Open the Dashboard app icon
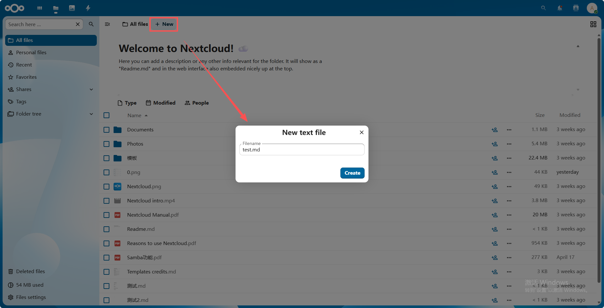The image size is (604, 308). click(x=40, y=8)
